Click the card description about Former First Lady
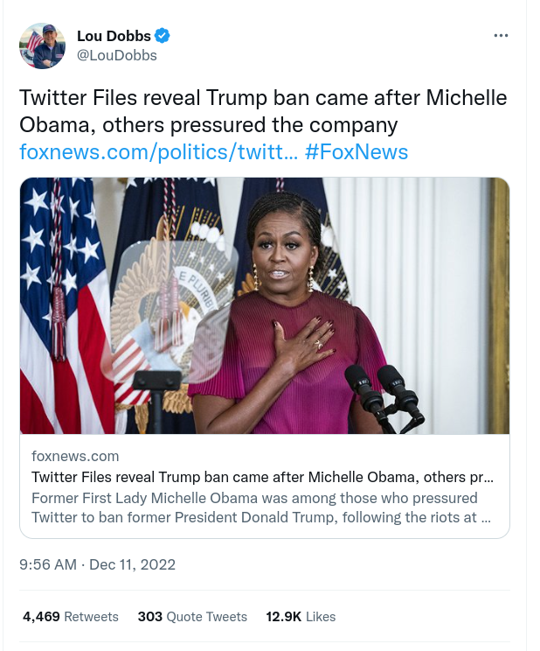 (x=255, y=507)
